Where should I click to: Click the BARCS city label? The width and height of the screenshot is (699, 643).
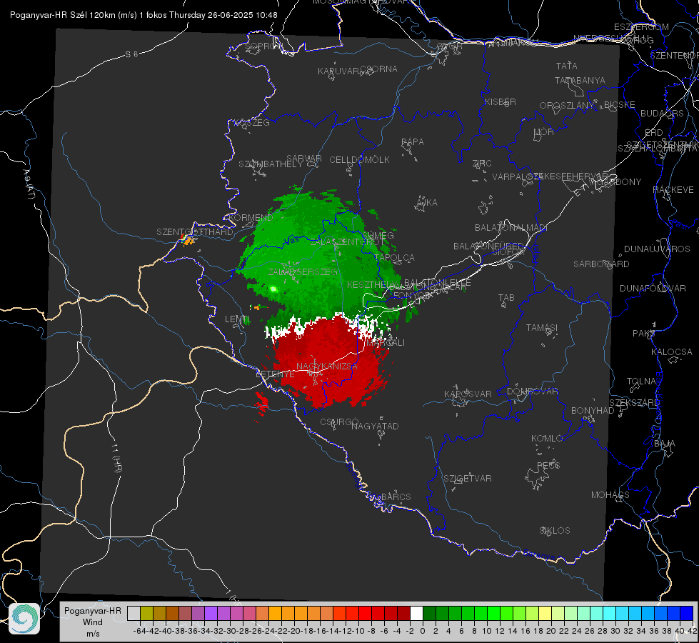click(396, 497)
